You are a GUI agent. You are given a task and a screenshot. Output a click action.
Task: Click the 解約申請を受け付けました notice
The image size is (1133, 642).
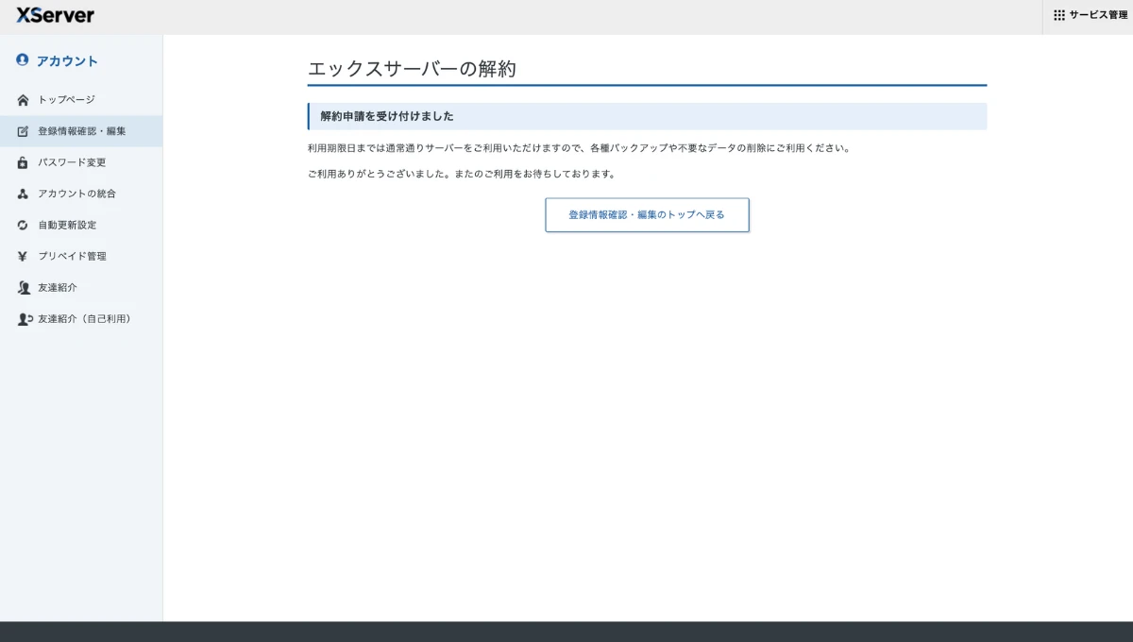[x=647, y=116]
